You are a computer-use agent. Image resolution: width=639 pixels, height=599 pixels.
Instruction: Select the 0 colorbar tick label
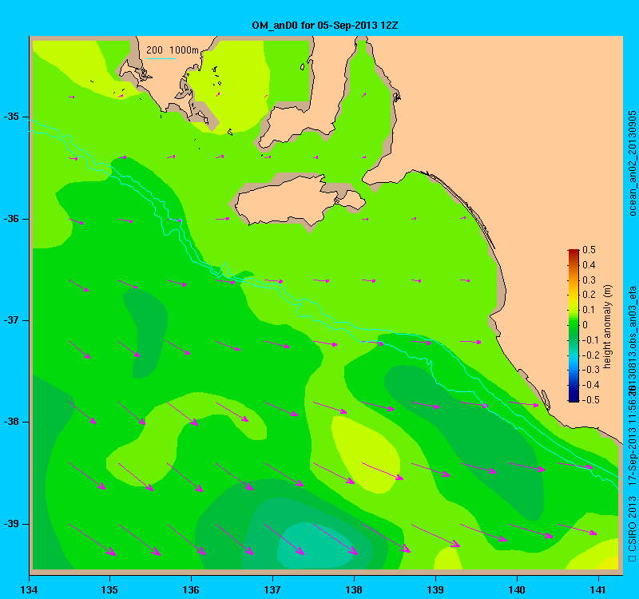point(585,325)
